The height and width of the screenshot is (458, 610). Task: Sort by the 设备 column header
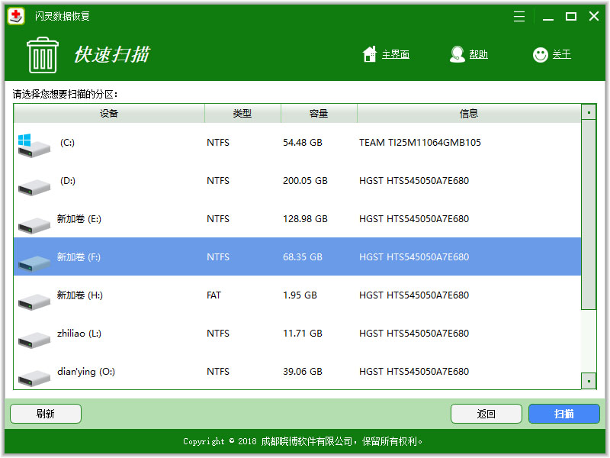(109, 113)
